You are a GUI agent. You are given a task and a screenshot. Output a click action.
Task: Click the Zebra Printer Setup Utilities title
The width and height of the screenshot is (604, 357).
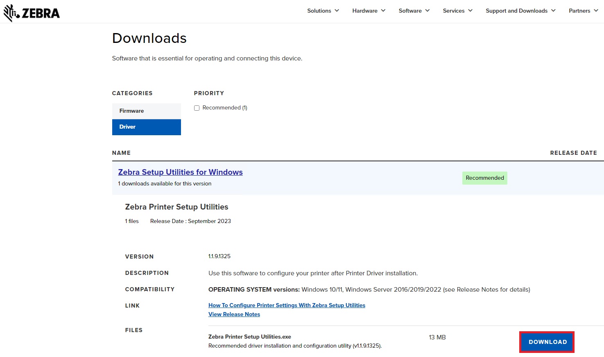tap(176, 207)
